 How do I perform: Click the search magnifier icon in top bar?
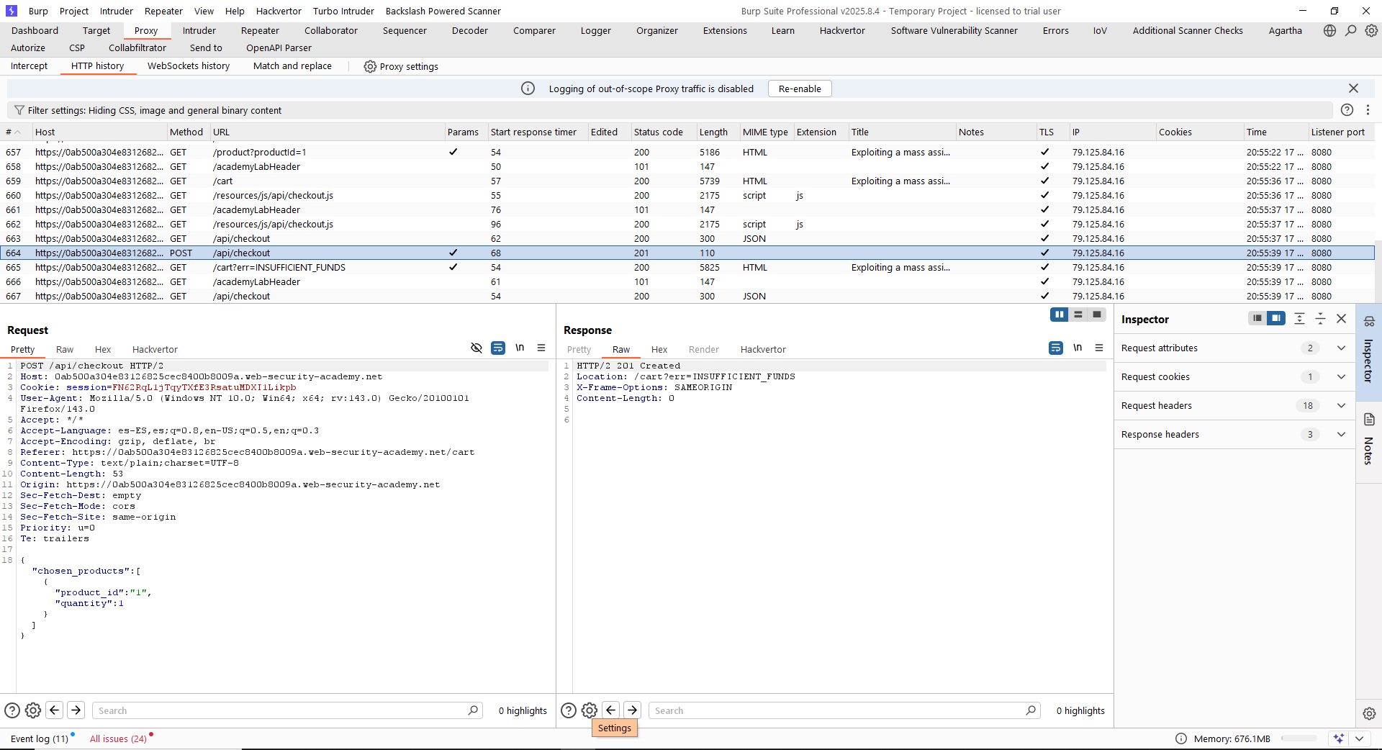pyautogui.click(x=1350, y=31)
